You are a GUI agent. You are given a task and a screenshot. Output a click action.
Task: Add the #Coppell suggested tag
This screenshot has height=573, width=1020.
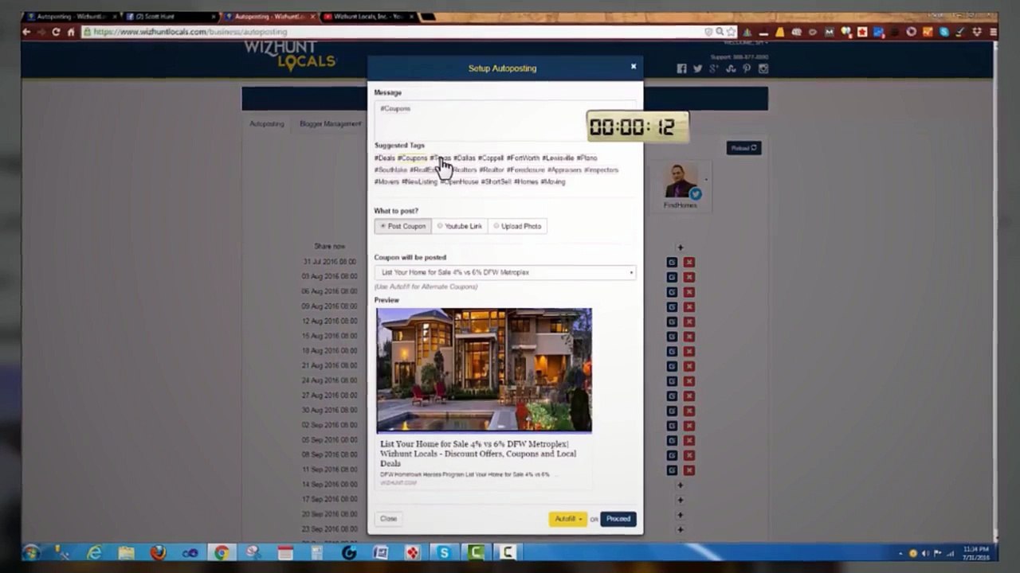tap(491, 158)
